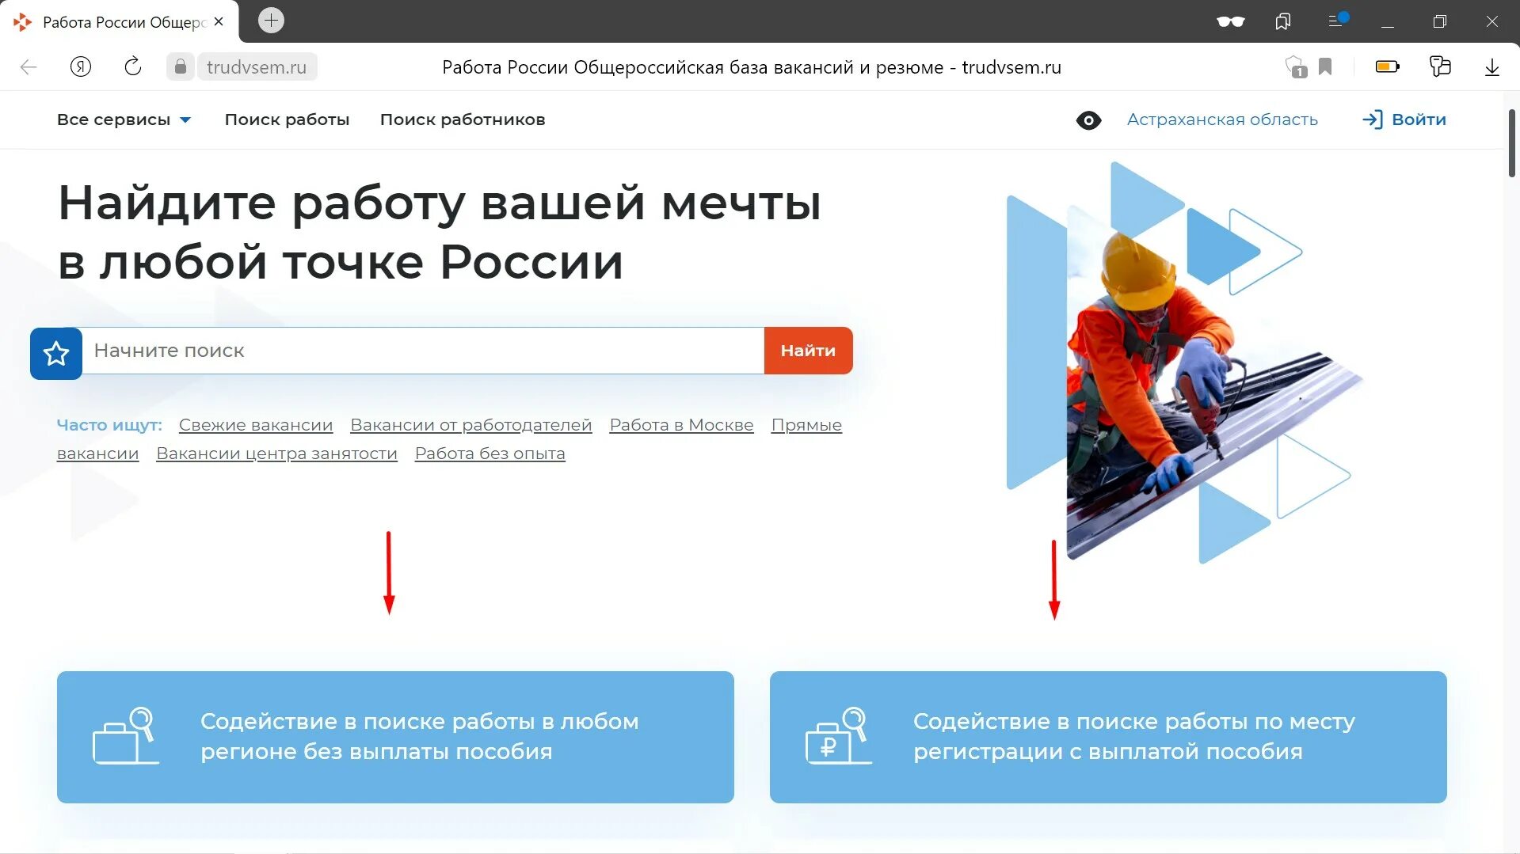Select job search without benefit payment card
Viewport: 1520px width, 854px height.
pos(395,737)
